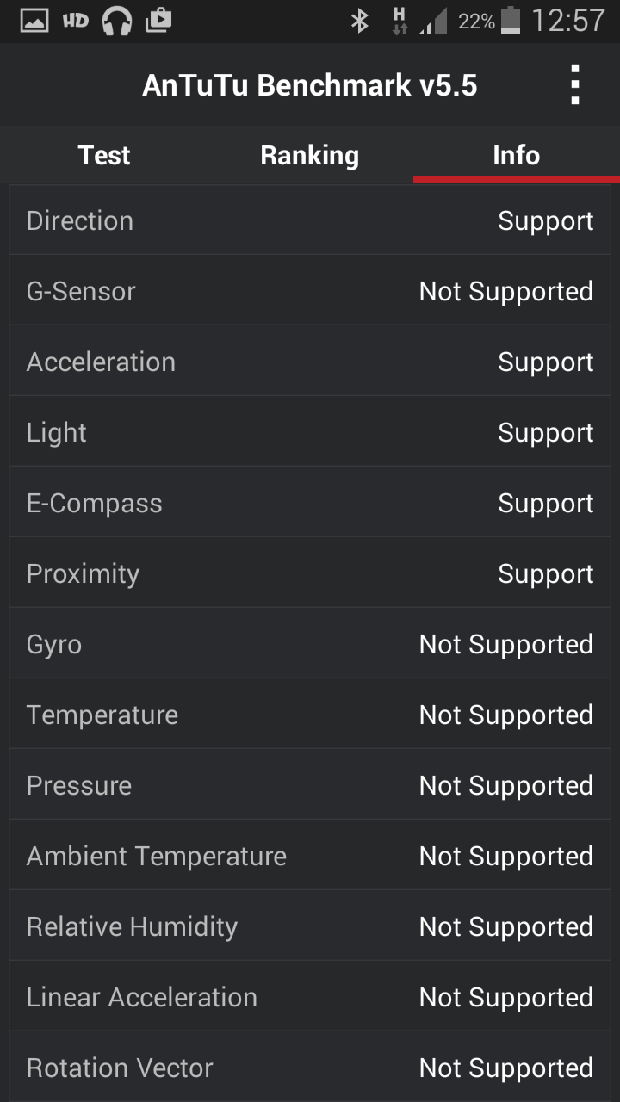This screenshot has width=620, height=1102.
Task: Tap the play store bag notification icon
Action: (158, 20)
